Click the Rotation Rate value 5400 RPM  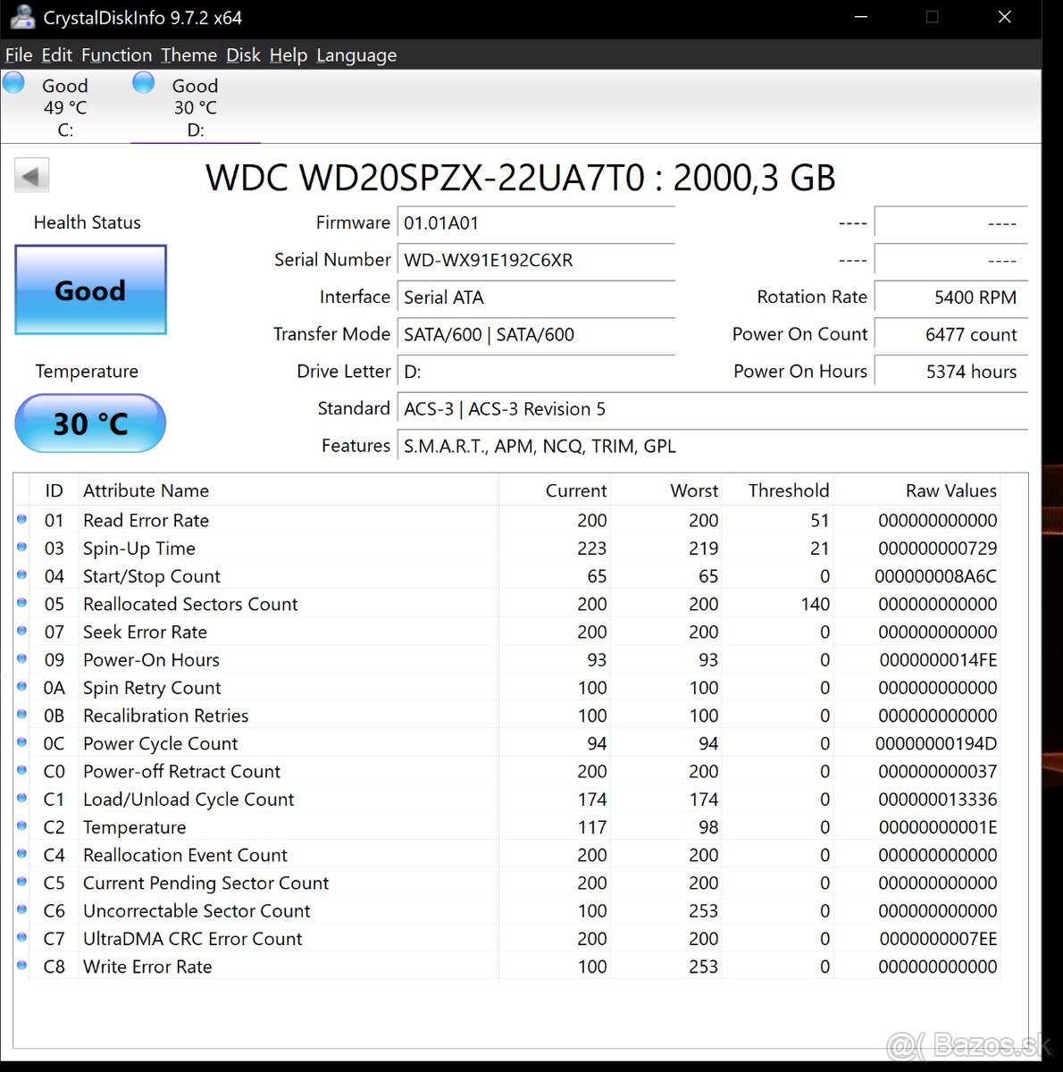point(951,297)
